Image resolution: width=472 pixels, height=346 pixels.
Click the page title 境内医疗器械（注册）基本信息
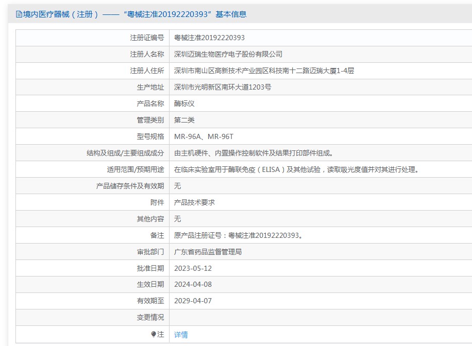tap(134, 14)
